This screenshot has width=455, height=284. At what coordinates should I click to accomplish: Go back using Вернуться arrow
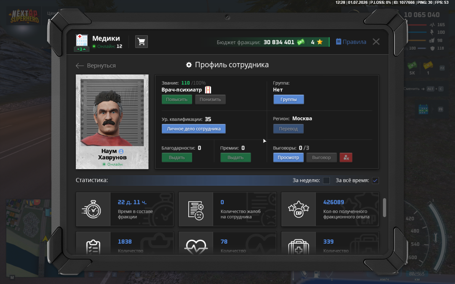pyautogui.click(x=96, y=66)
